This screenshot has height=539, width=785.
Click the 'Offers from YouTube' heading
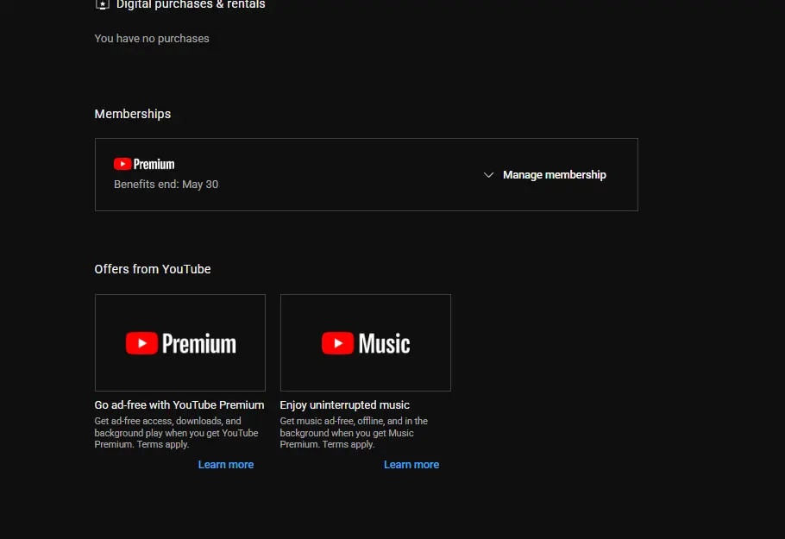pos(153,269)
